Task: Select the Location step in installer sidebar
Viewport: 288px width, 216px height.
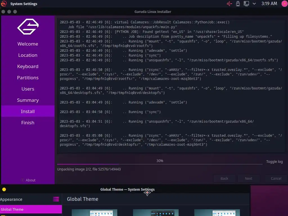Action: [x=28, y=55]
